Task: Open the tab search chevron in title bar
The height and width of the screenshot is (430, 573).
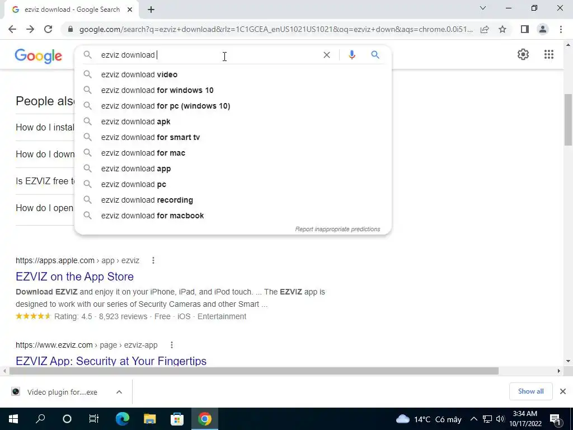Action: [x=483, y=8]
